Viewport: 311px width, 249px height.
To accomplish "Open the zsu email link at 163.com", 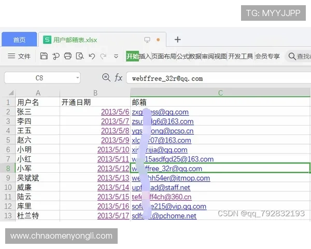I will tap(162, 121).
